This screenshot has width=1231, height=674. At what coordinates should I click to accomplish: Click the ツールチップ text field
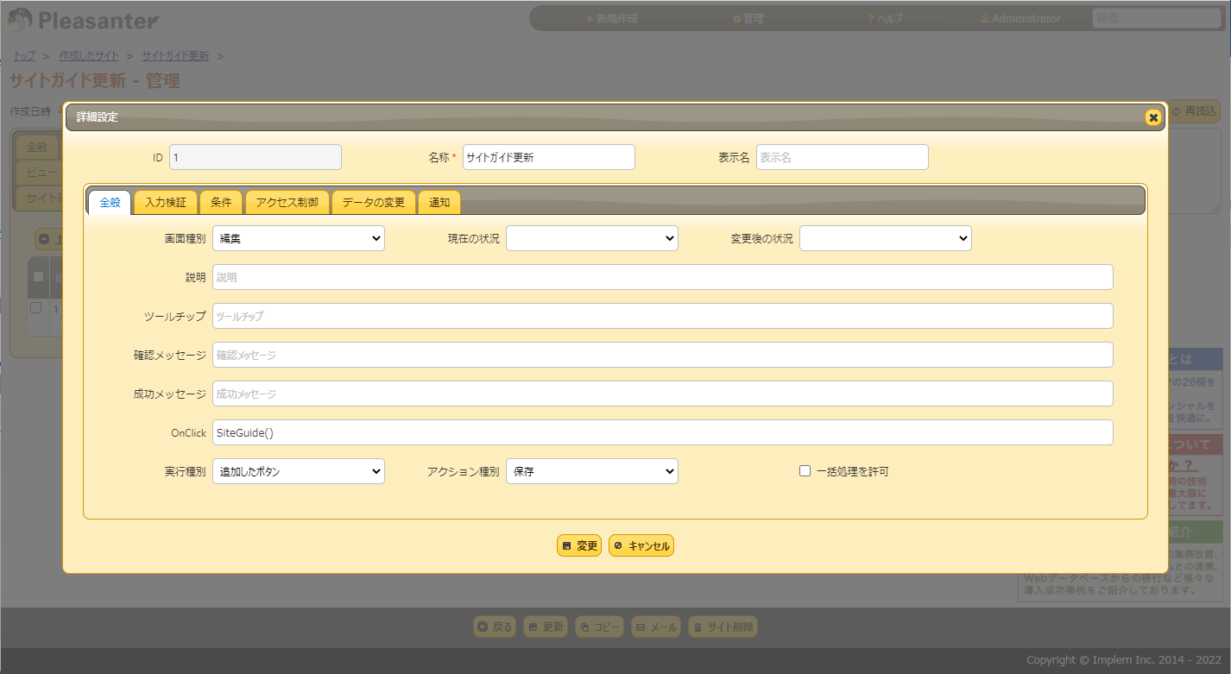663,316
